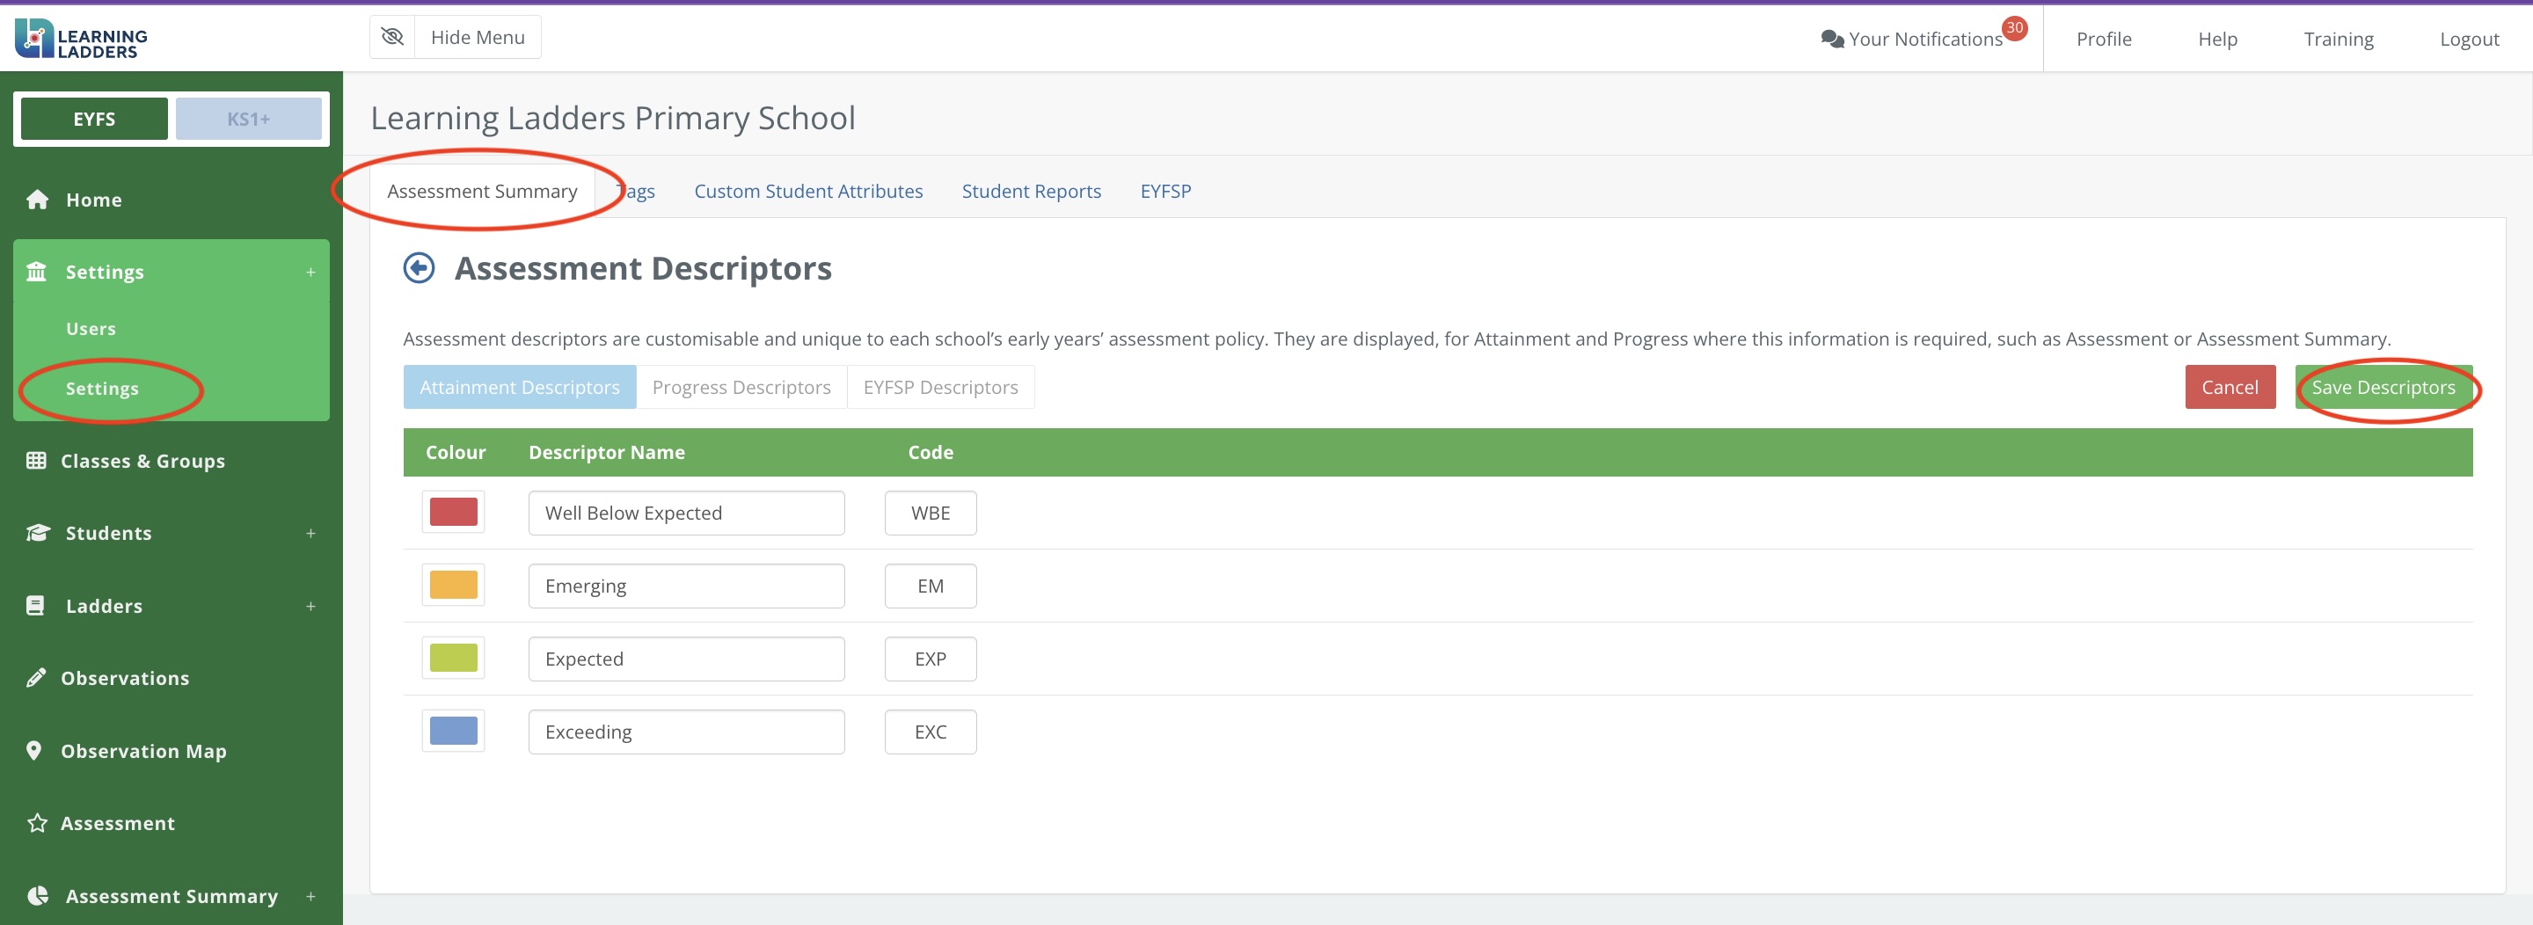Screen dimensions: 2533x925
Task: Click the Observations pencil icon
Action: [x=36, y=677]
